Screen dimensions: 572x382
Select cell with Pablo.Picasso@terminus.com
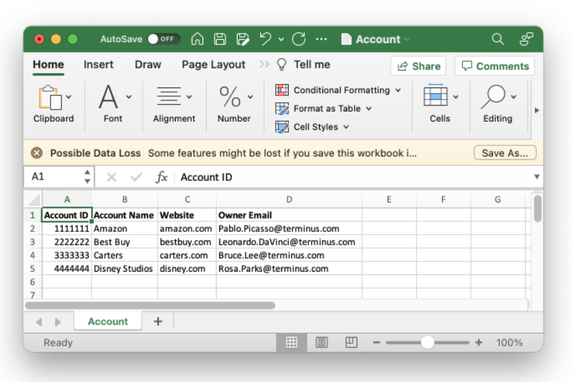click(289, 229)
